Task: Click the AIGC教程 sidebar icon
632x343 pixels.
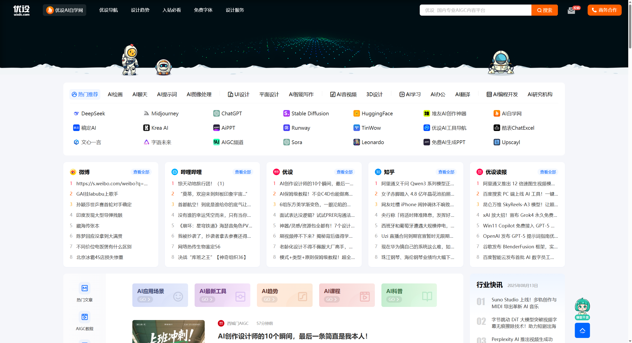Action: coord(84,317)
